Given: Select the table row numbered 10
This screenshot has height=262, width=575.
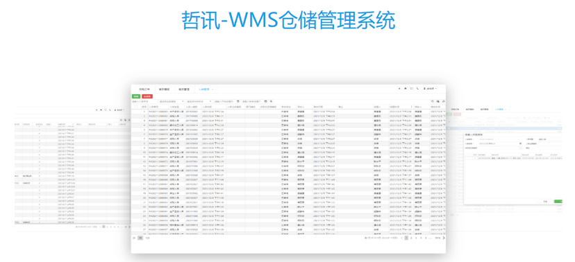Looking at the screenshot, I should pos(288,152).
